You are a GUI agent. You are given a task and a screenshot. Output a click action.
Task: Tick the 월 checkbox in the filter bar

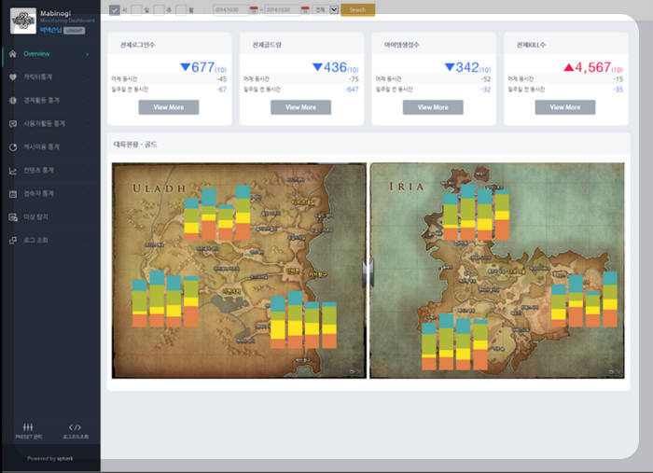point(181,9)
